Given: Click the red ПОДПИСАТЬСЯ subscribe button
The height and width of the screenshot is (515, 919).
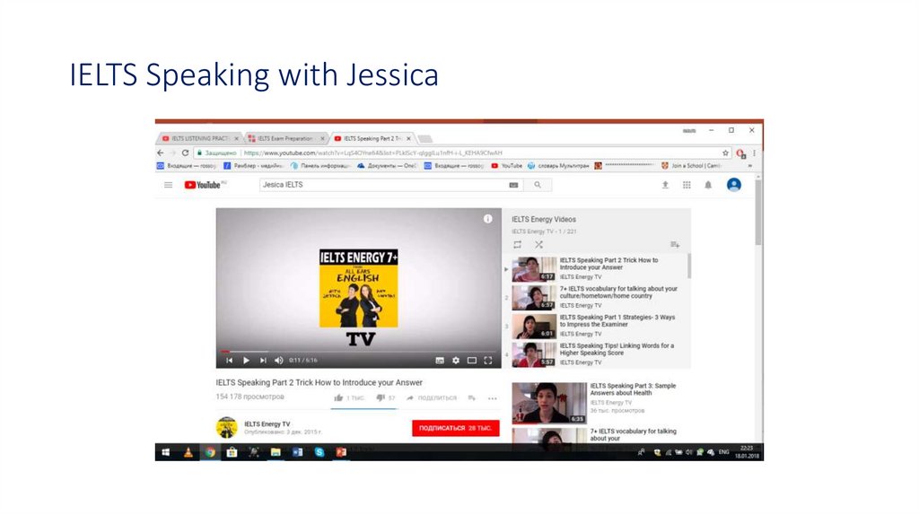Looking at the screenshot, I should tap(455, 428).
